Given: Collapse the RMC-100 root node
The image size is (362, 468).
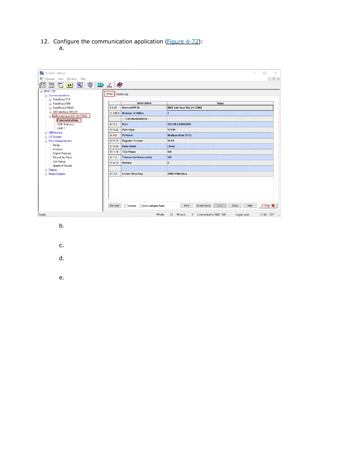Looking at the screenshot, I should 42,92.
